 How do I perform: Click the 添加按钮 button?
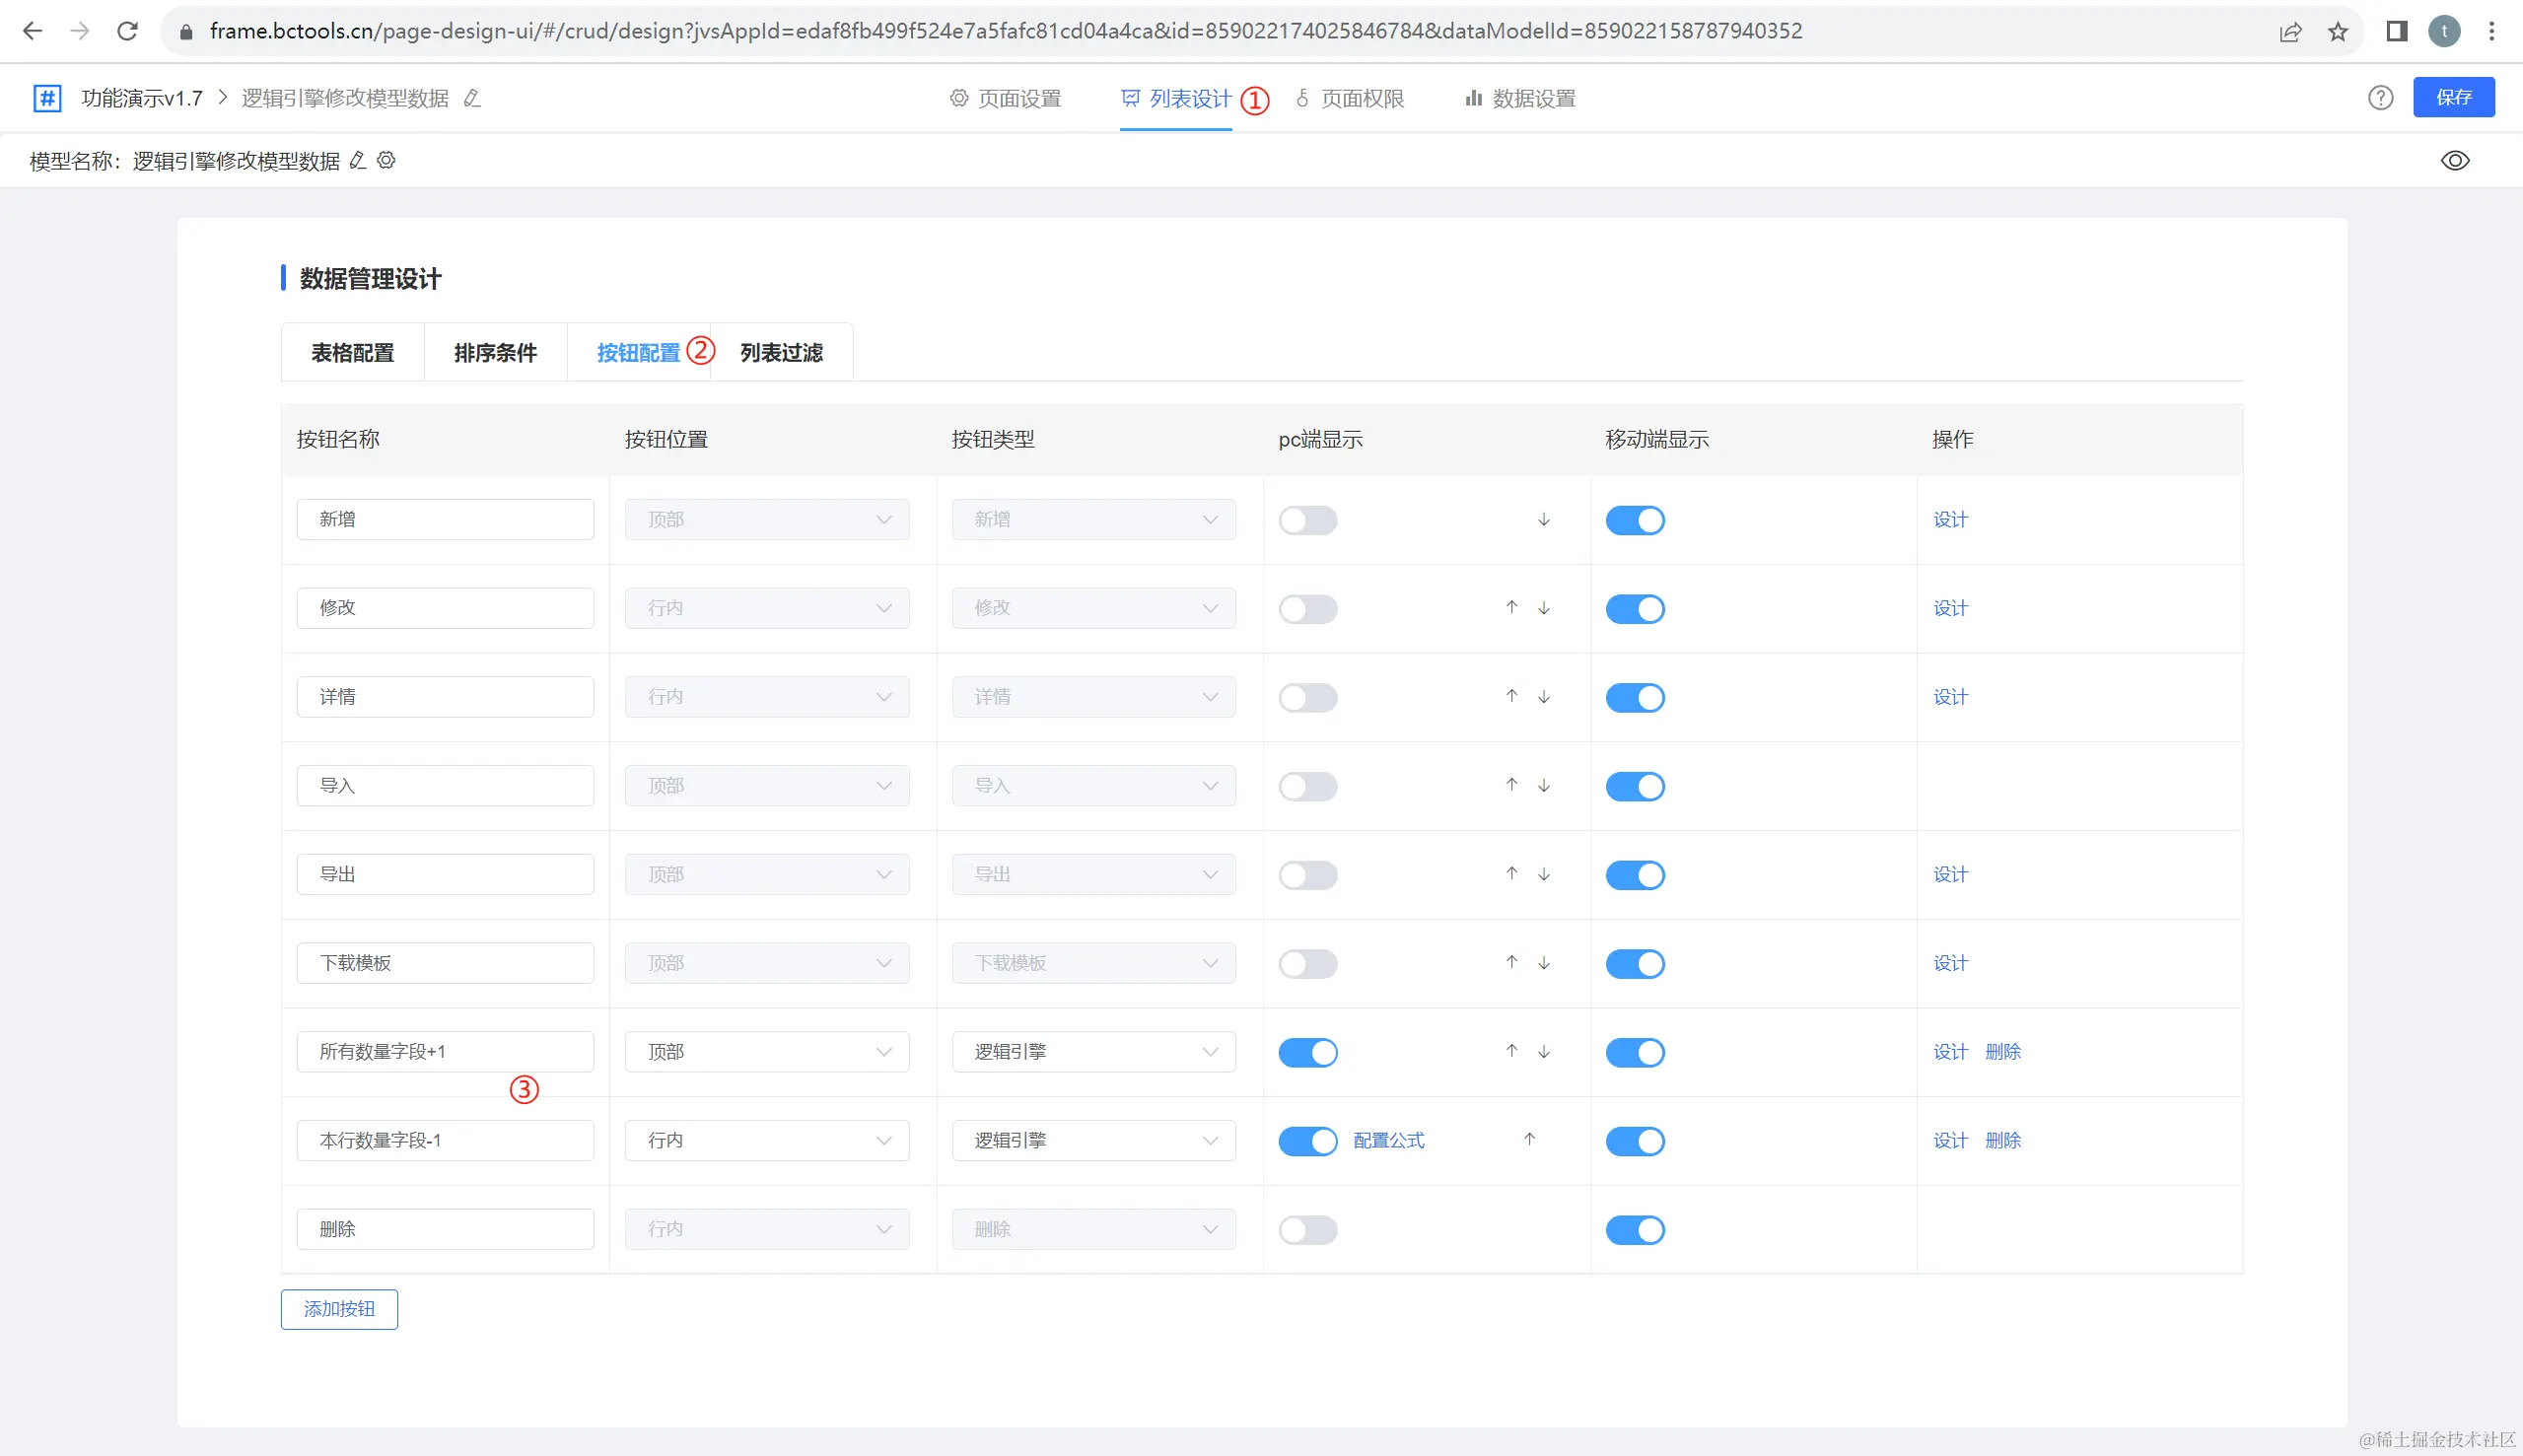[x=339, y=1309]
